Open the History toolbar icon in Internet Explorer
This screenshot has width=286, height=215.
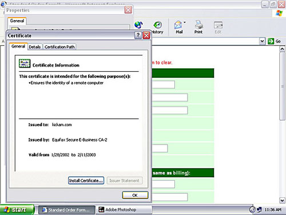[158, 28]
